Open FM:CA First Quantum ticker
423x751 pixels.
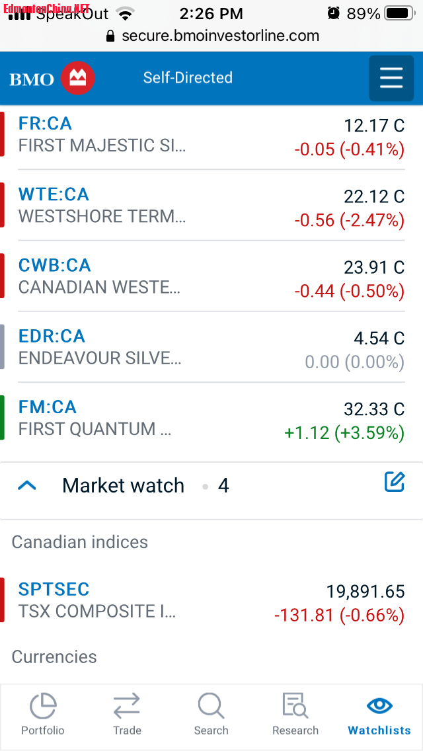point(48,407)
